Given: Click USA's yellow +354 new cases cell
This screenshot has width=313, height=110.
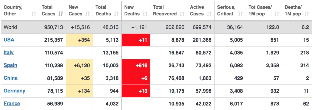Looking at the screenshot, I should [79, 40].
